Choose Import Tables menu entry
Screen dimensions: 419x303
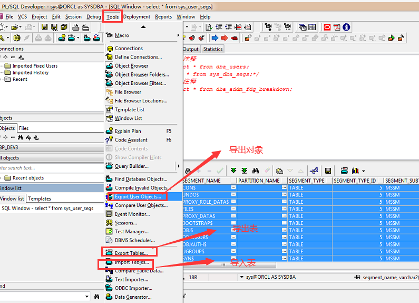pos(131,262)
